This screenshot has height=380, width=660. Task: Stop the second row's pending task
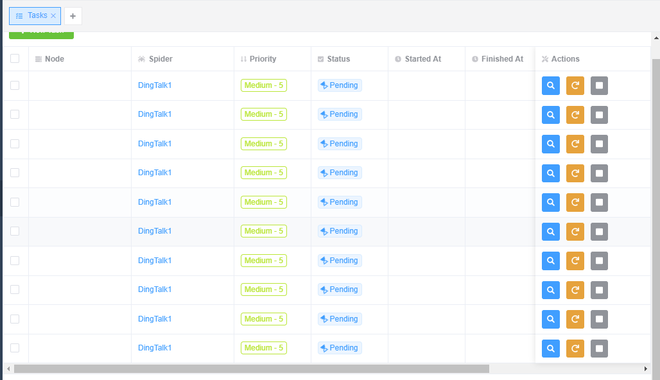[x=600, y=115]
